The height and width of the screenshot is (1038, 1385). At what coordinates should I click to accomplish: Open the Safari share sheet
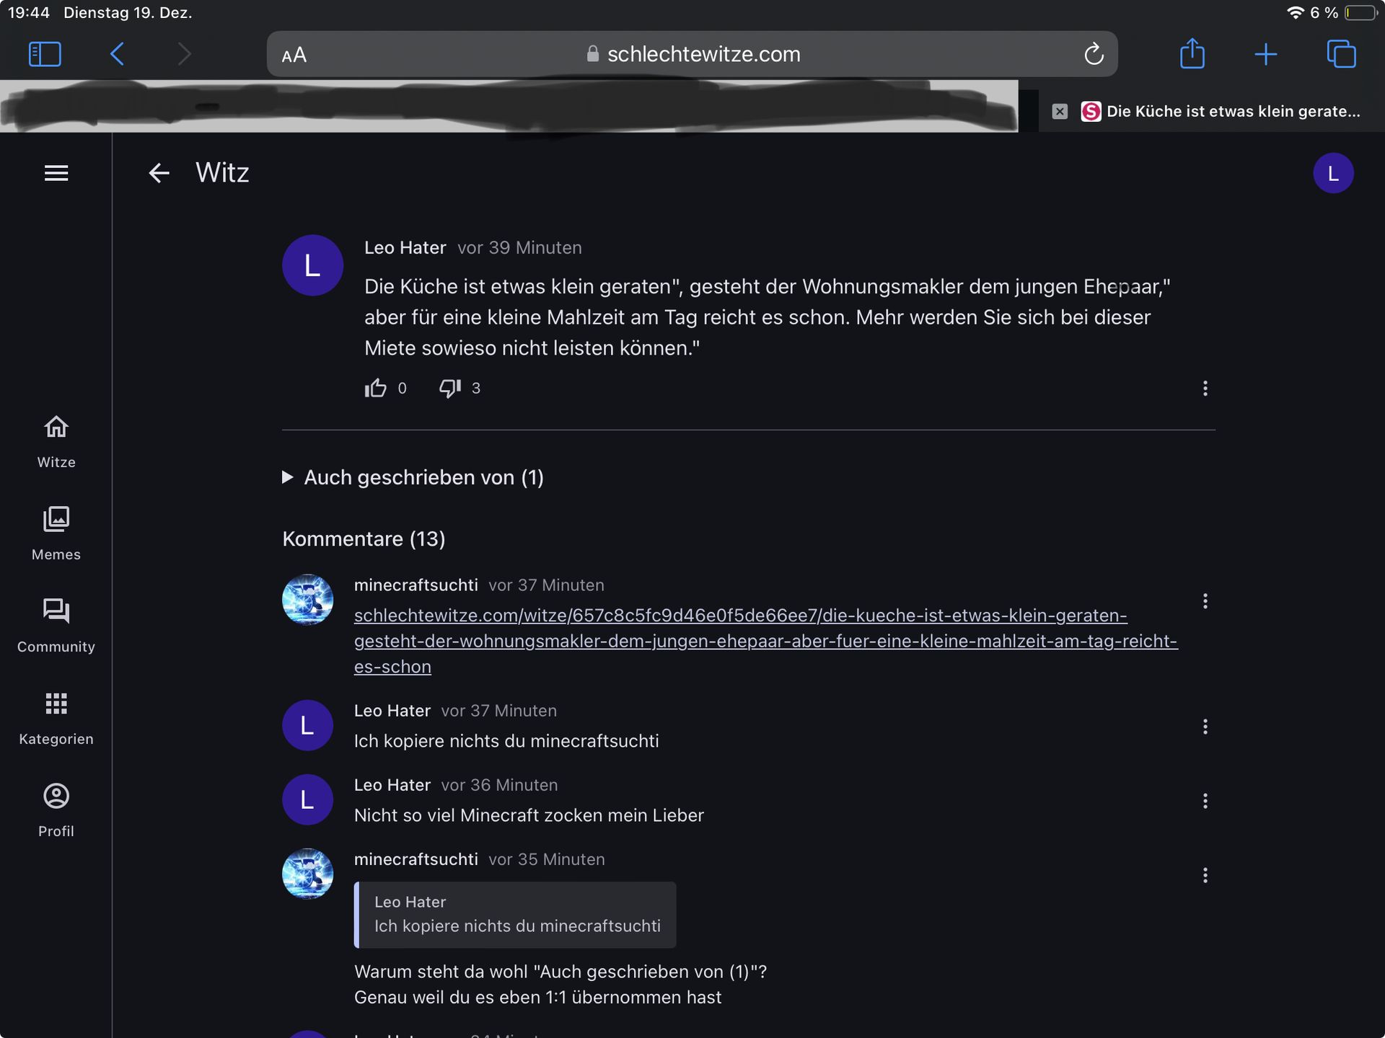click(x=1192, y=54)
